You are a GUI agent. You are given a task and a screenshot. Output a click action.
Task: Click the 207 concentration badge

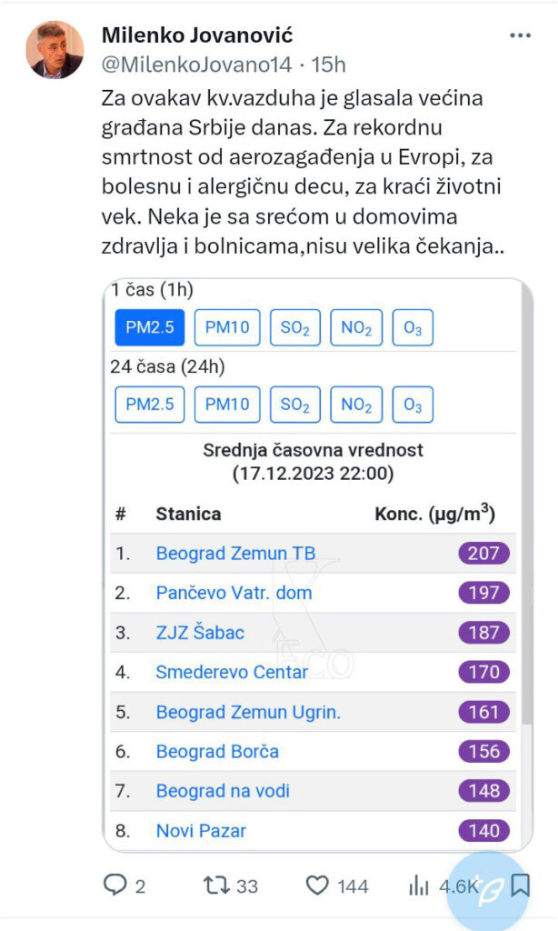[x=483, y=553]
